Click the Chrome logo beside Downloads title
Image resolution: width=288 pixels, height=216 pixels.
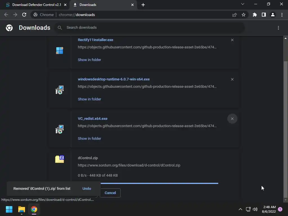(9, 28)
